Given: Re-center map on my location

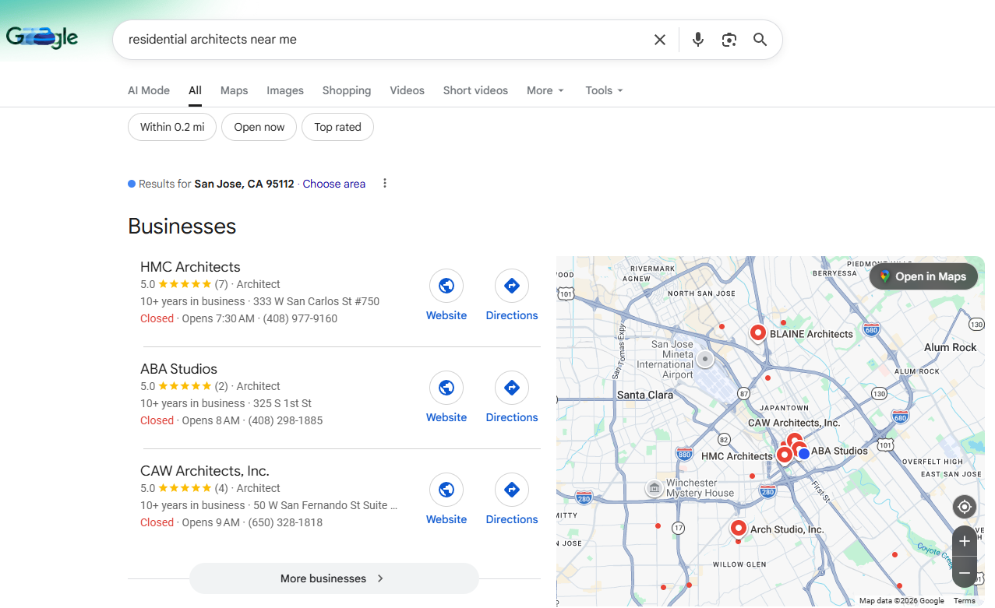Looking at the screenshot, I should [x=964, y=507].
